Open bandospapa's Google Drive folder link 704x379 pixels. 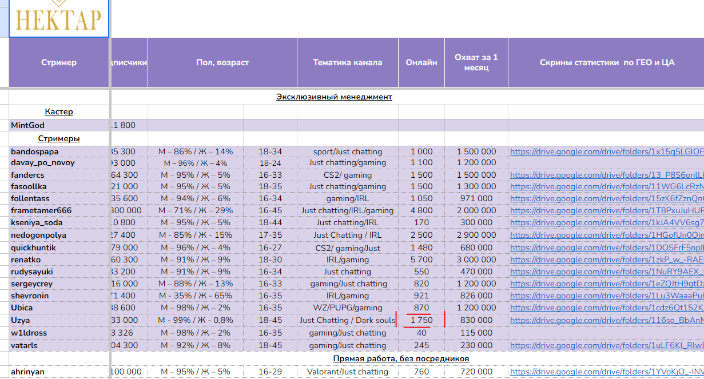pyautogui.click(x=607, y=151)
